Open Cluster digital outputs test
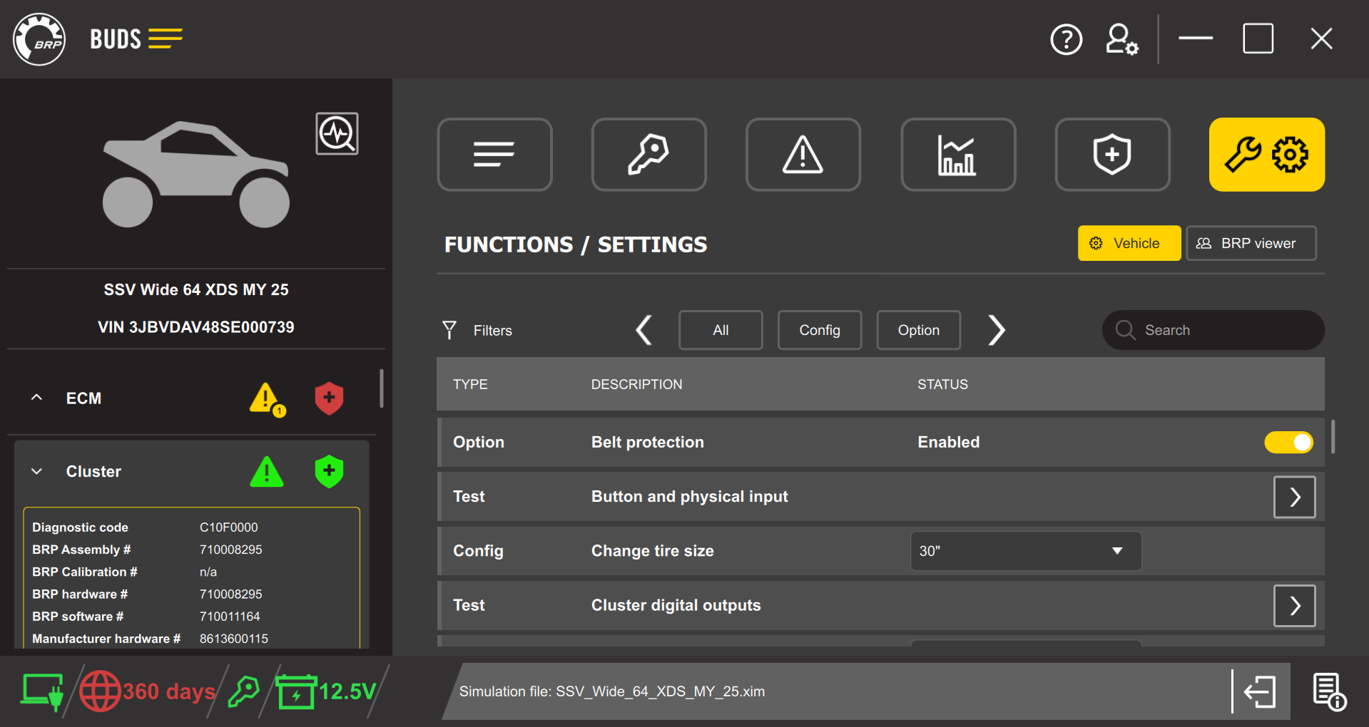This screenshot has width=1369, height=727. (x=1294, y=606)
